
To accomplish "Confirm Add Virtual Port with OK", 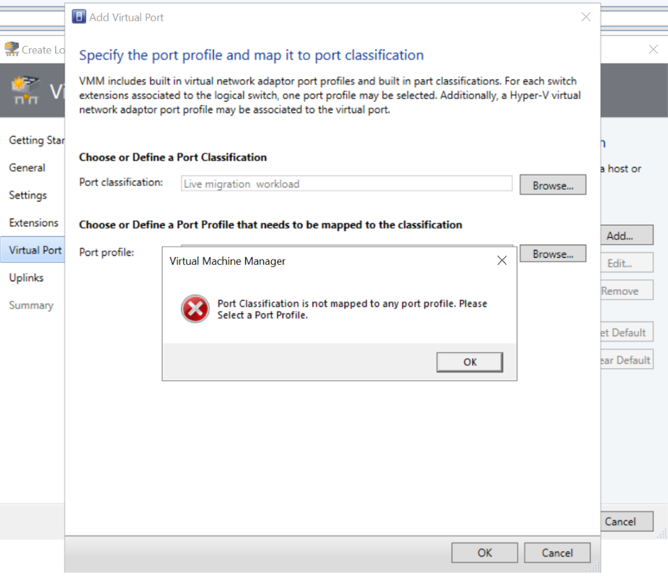I will (x=484, y=553).
